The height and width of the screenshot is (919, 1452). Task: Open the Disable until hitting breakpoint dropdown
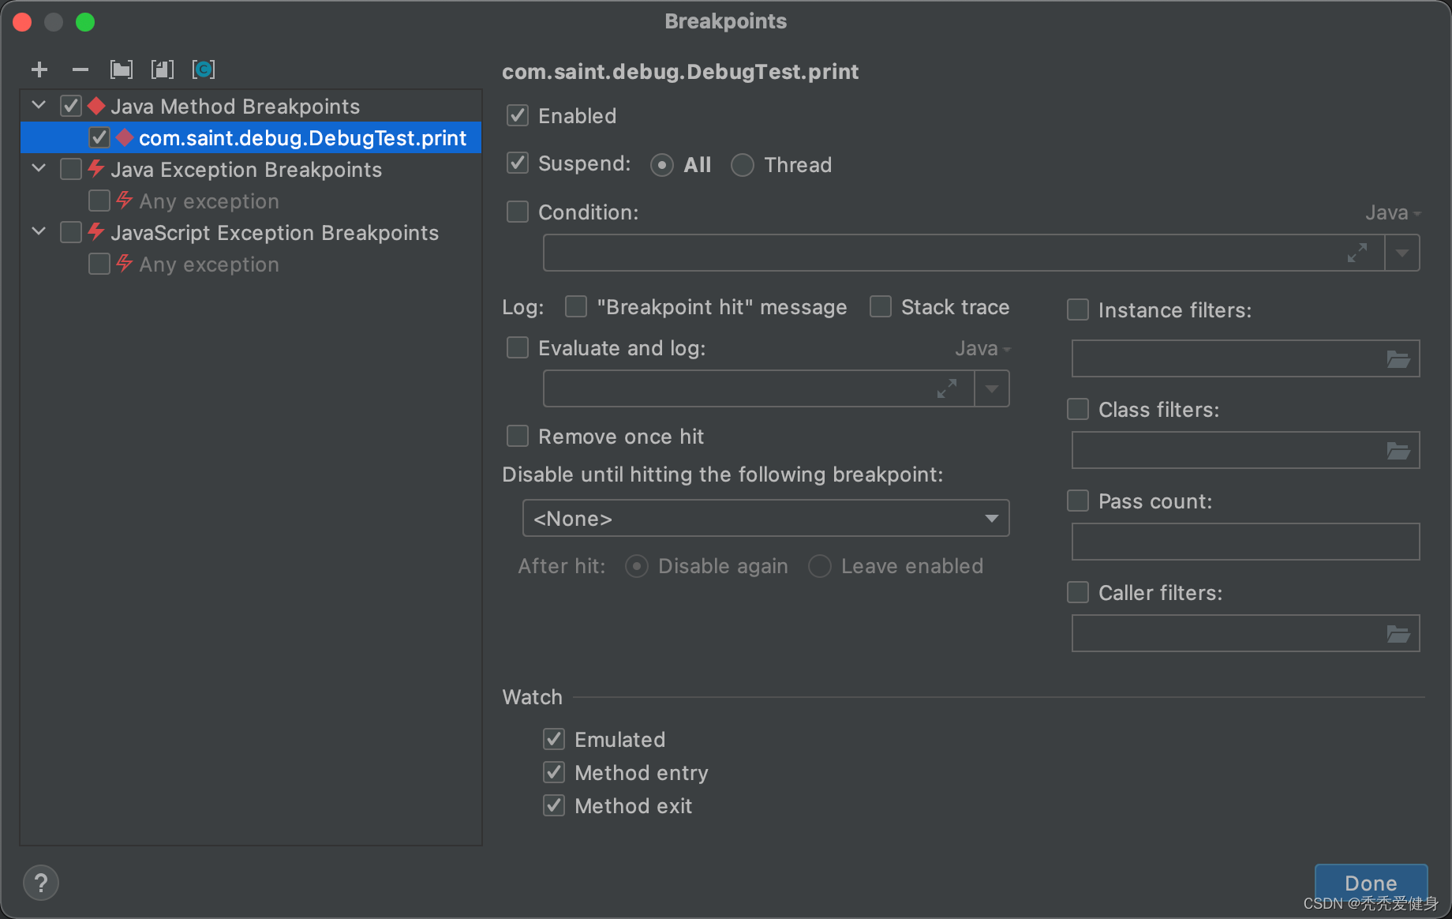pyautogui.click(x=765, y=519)
